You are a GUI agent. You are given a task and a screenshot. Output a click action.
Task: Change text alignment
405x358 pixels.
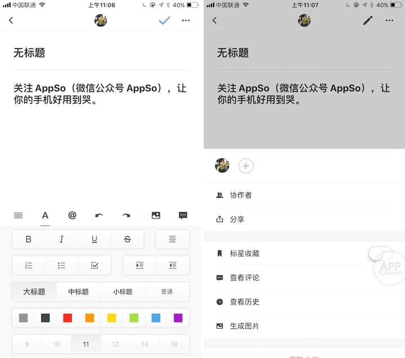pyautogui.click(x=173, y=239)
